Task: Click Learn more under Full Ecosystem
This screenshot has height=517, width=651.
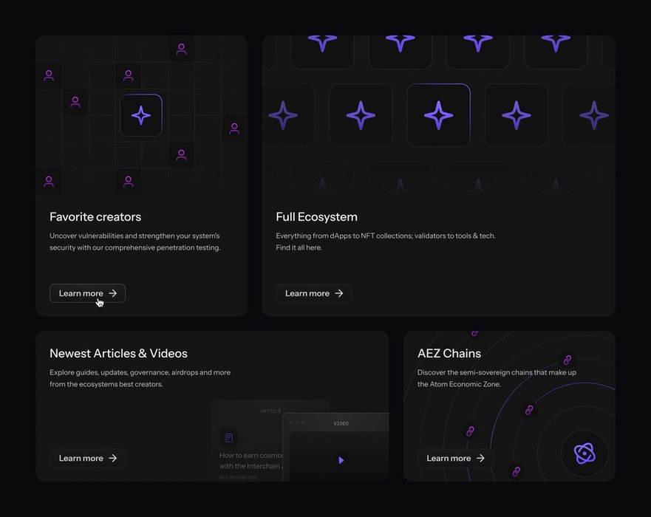Action: coord(313,293)
